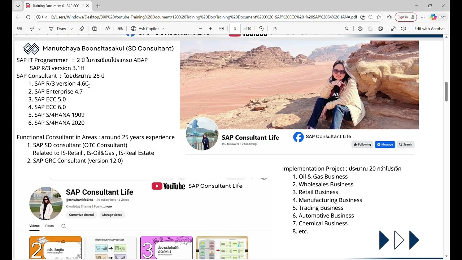462x260 pixels.
Task: Click the Facebook logo icon
Action: (x=298, y=137)
